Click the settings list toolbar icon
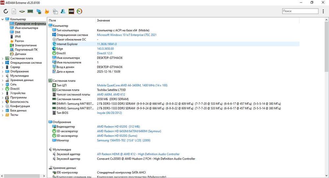Viewport: 329px width, 178px height. click(55, 11)
